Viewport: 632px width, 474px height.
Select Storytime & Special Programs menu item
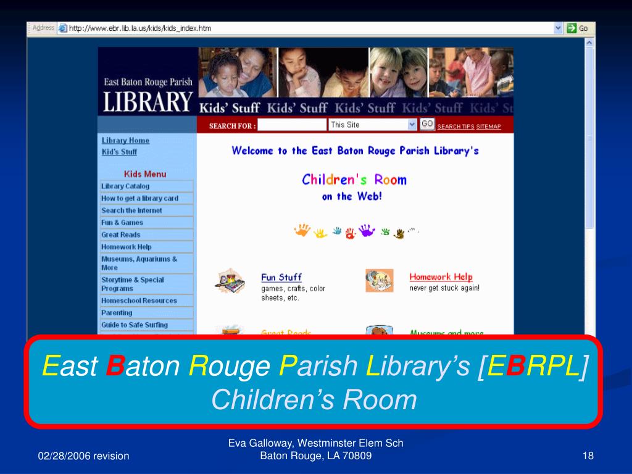(x=147, y=284)
